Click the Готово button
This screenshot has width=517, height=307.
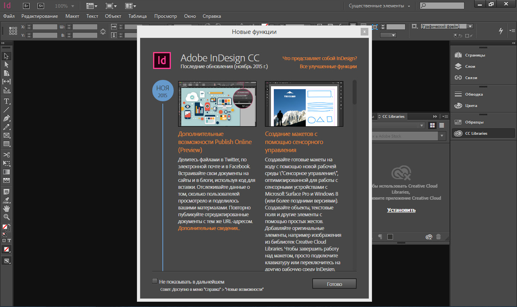(x=334, y=284)
